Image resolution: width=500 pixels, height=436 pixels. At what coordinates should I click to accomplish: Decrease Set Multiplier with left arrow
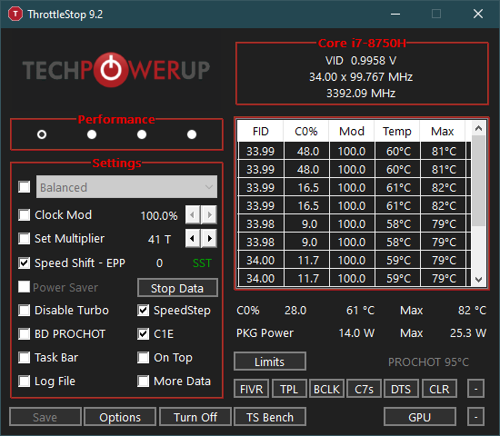pos(193,238)
